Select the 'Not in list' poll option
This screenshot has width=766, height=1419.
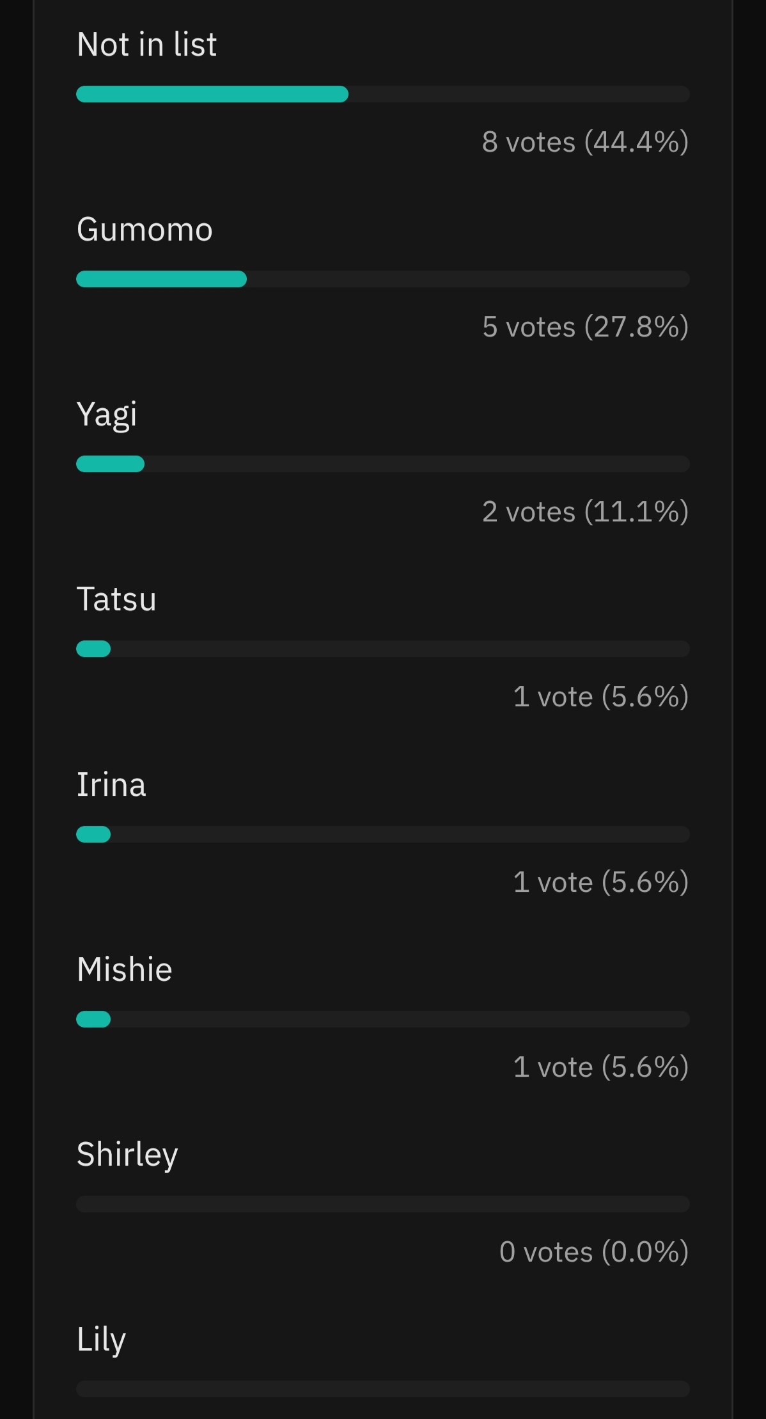pos(146,45)
